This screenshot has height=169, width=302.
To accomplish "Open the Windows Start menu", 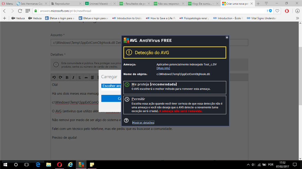I will click(5, 165).
